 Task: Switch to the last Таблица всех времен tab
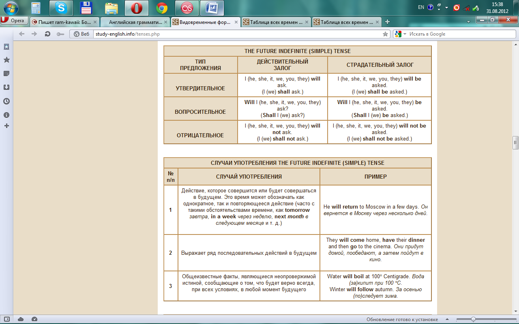pos(347,22)
